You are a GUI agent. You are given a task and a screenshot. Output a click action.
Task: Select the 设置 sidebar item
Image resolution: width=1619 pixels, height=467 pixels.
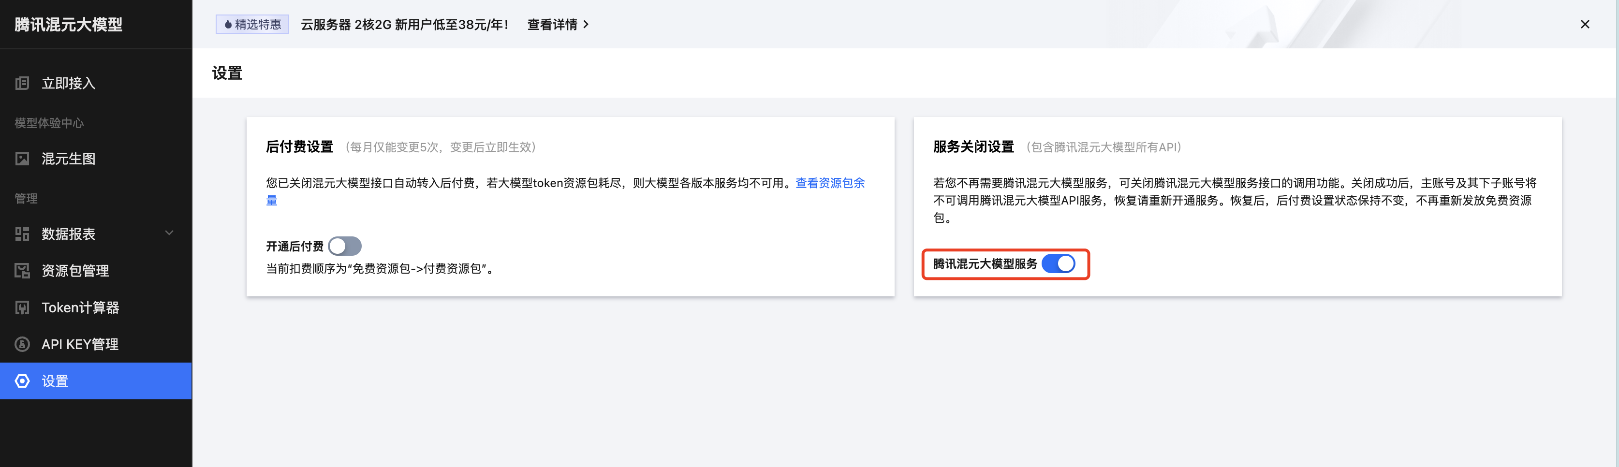click(96, 381)
